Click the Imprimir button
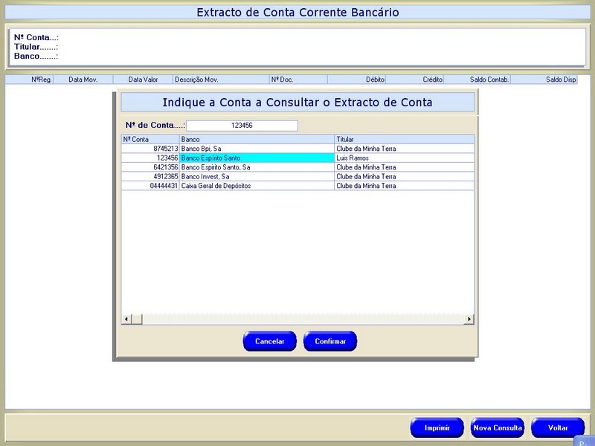The height and width of the screenshot is (446, 595). [437, 428]
